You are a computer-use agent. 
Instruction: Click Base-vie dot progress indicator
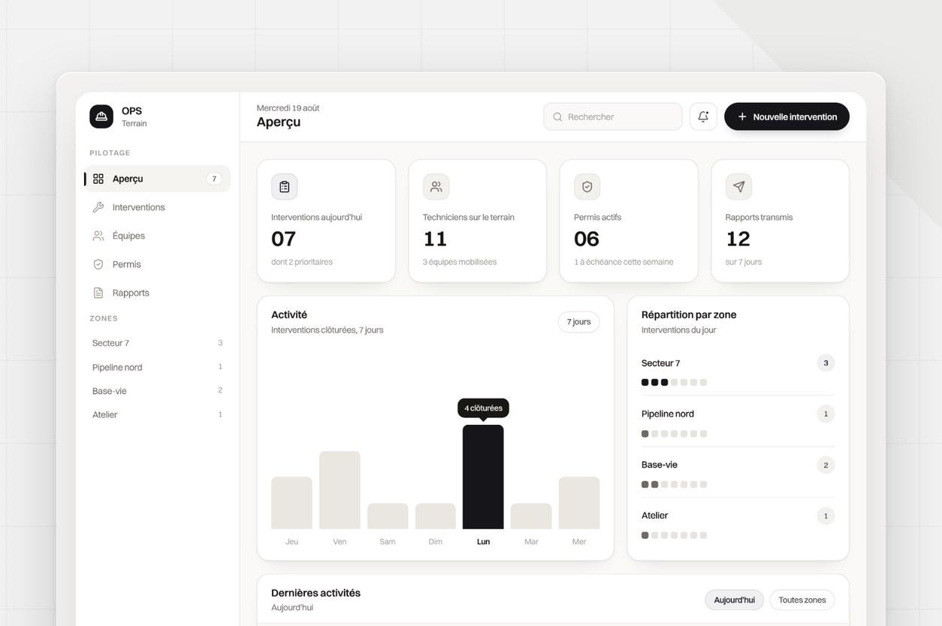(674, 484)
